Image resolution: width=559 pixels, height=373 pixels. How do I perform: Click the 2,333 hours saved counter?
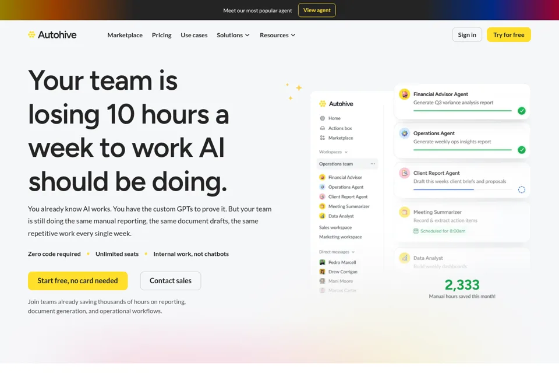pyautogui.click(x=462, y=284)
